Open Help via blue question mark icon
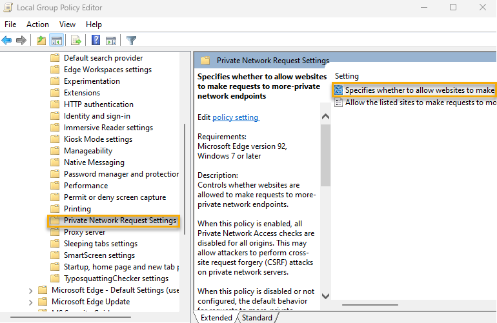Image resolution: width=497 pixels, height=323 pixels. tap(96, 41)
